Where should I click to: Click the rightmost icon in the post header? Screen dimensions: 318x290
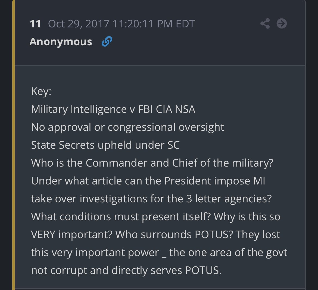click(282, 23)
